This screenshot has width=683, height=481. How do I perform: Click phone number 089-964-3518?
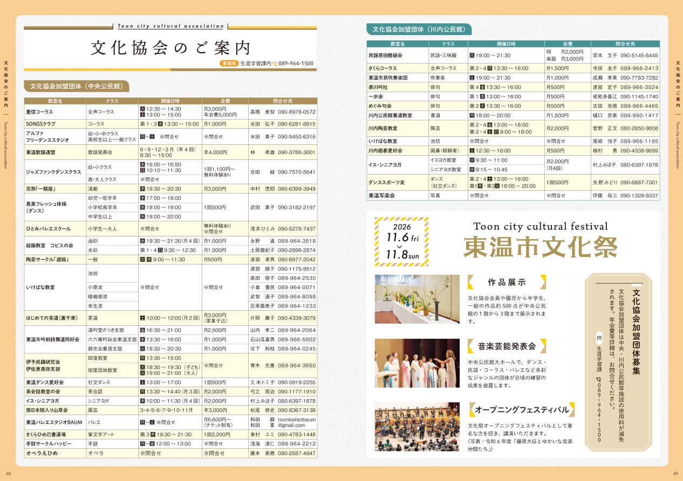coord(297,241)
